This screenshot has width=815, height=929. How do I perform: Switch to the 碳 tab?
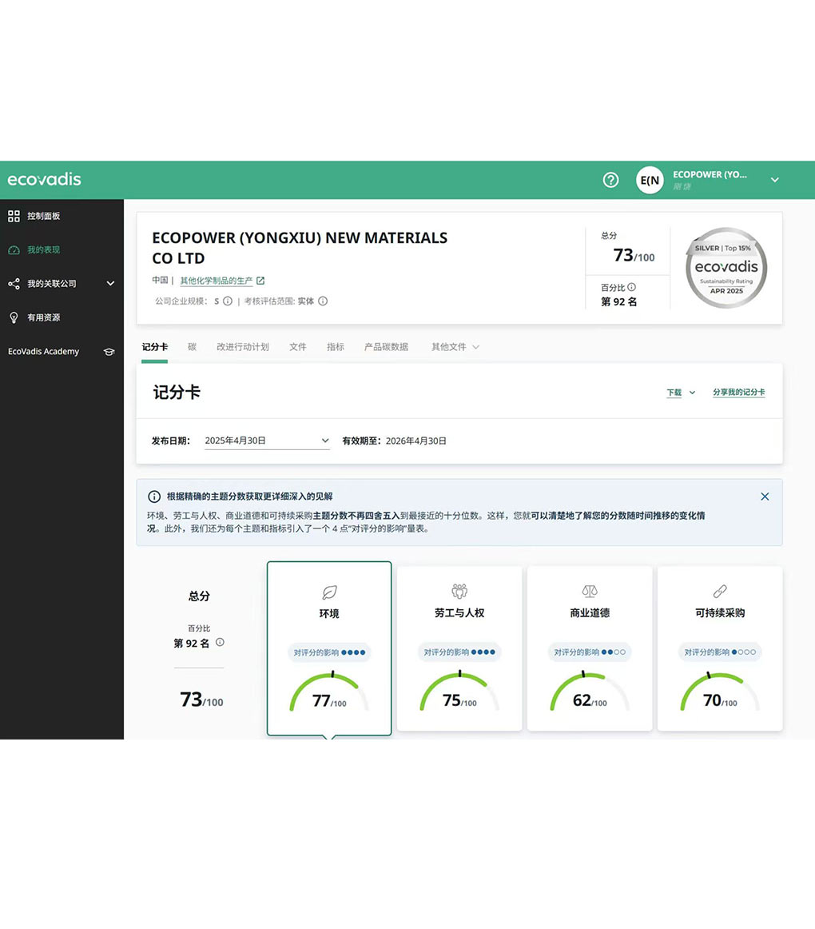192,347
